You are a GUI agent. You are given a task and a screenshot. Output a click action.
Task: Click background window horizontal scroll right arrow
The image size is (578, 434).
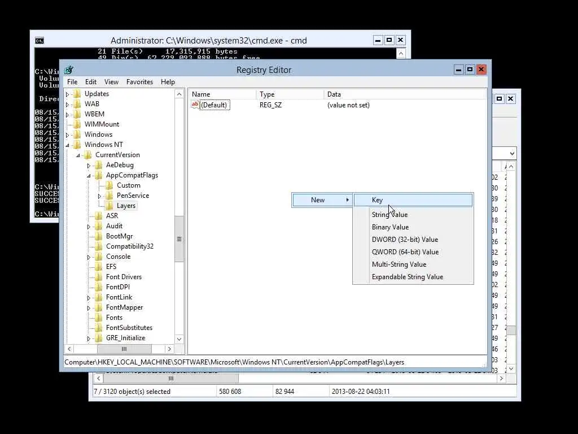pyautogui.click(x=501, y=378)
